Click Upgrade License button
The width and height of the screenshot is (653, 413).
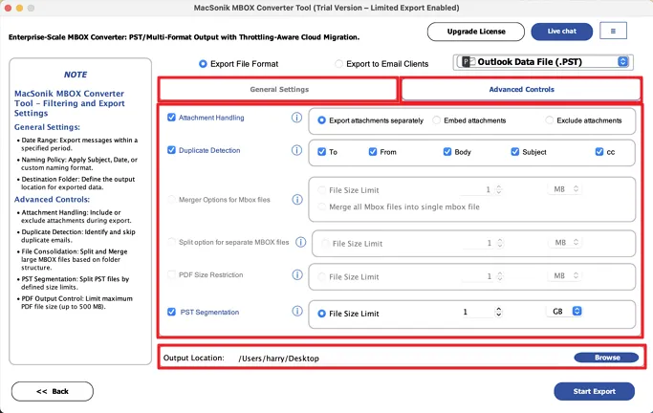(476, 32)
